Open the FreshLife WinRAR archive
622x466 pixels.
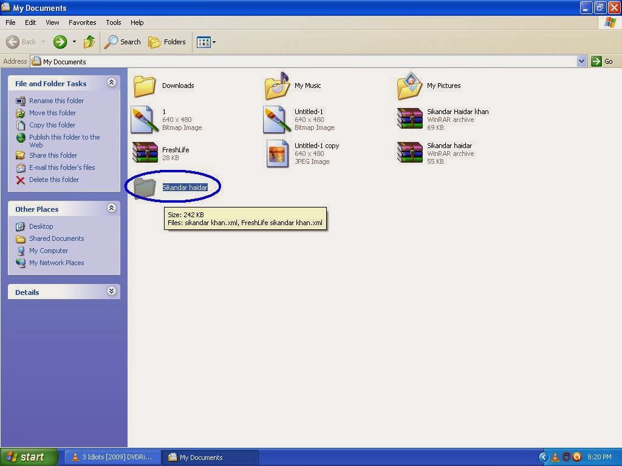144,153
